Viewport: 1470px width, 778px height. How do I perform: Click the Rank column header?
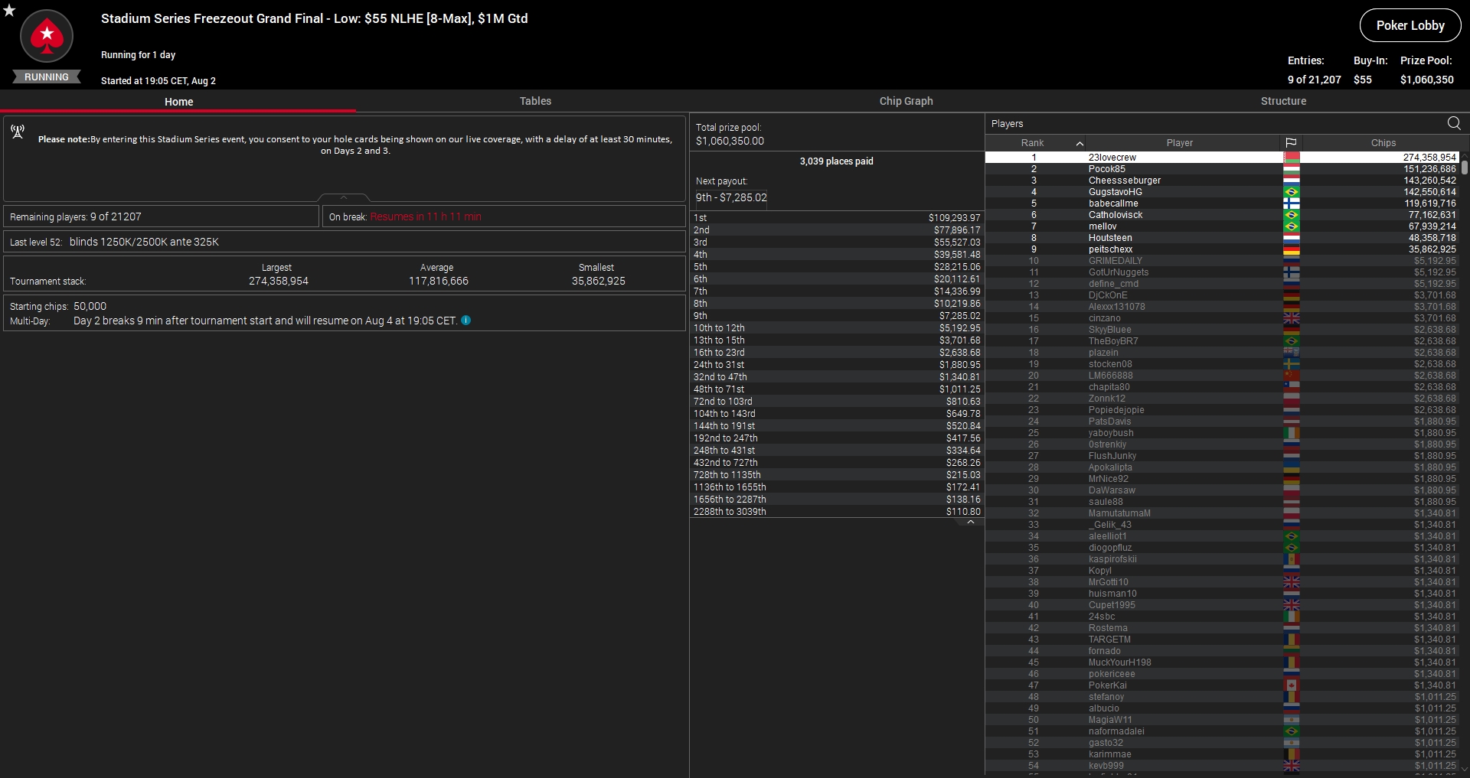1032,143
